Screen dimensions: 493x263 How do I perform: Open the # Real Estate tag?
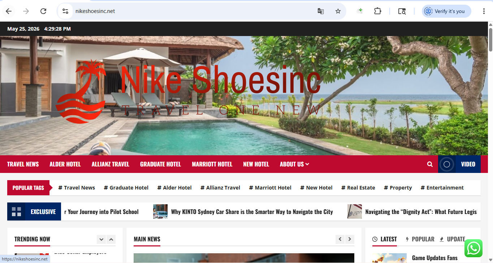[358, 188]
